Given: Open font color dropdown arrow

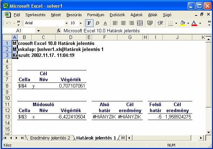Looking at the screenshot, I should tap(200, 23).
